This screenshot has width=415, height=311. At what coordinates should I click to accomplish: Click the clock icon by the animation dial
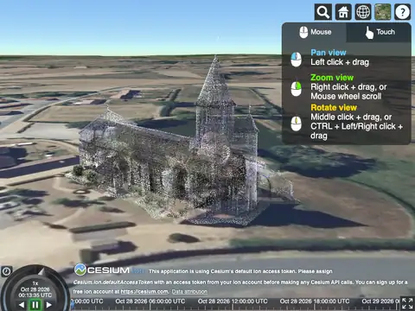(6, 271)
